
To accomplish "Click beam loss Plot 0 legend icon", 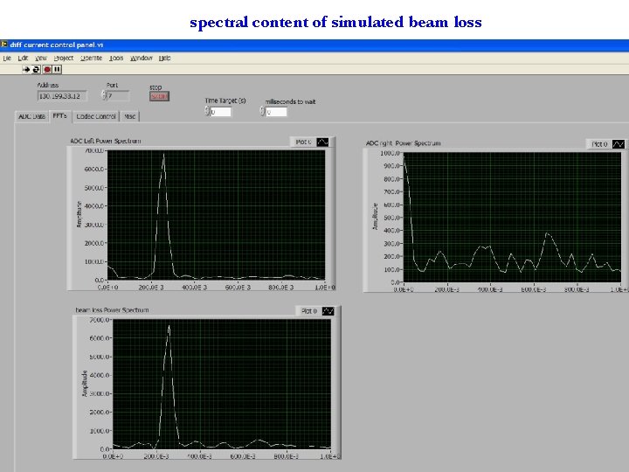I will click(328, 311).
